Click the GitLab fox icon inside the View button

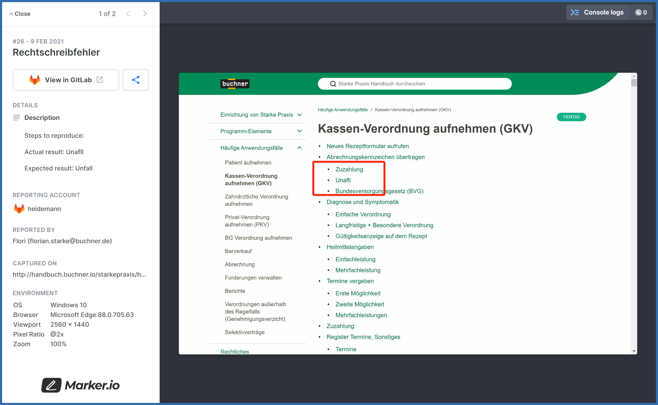pyautogui.click(x=35, y=80)
